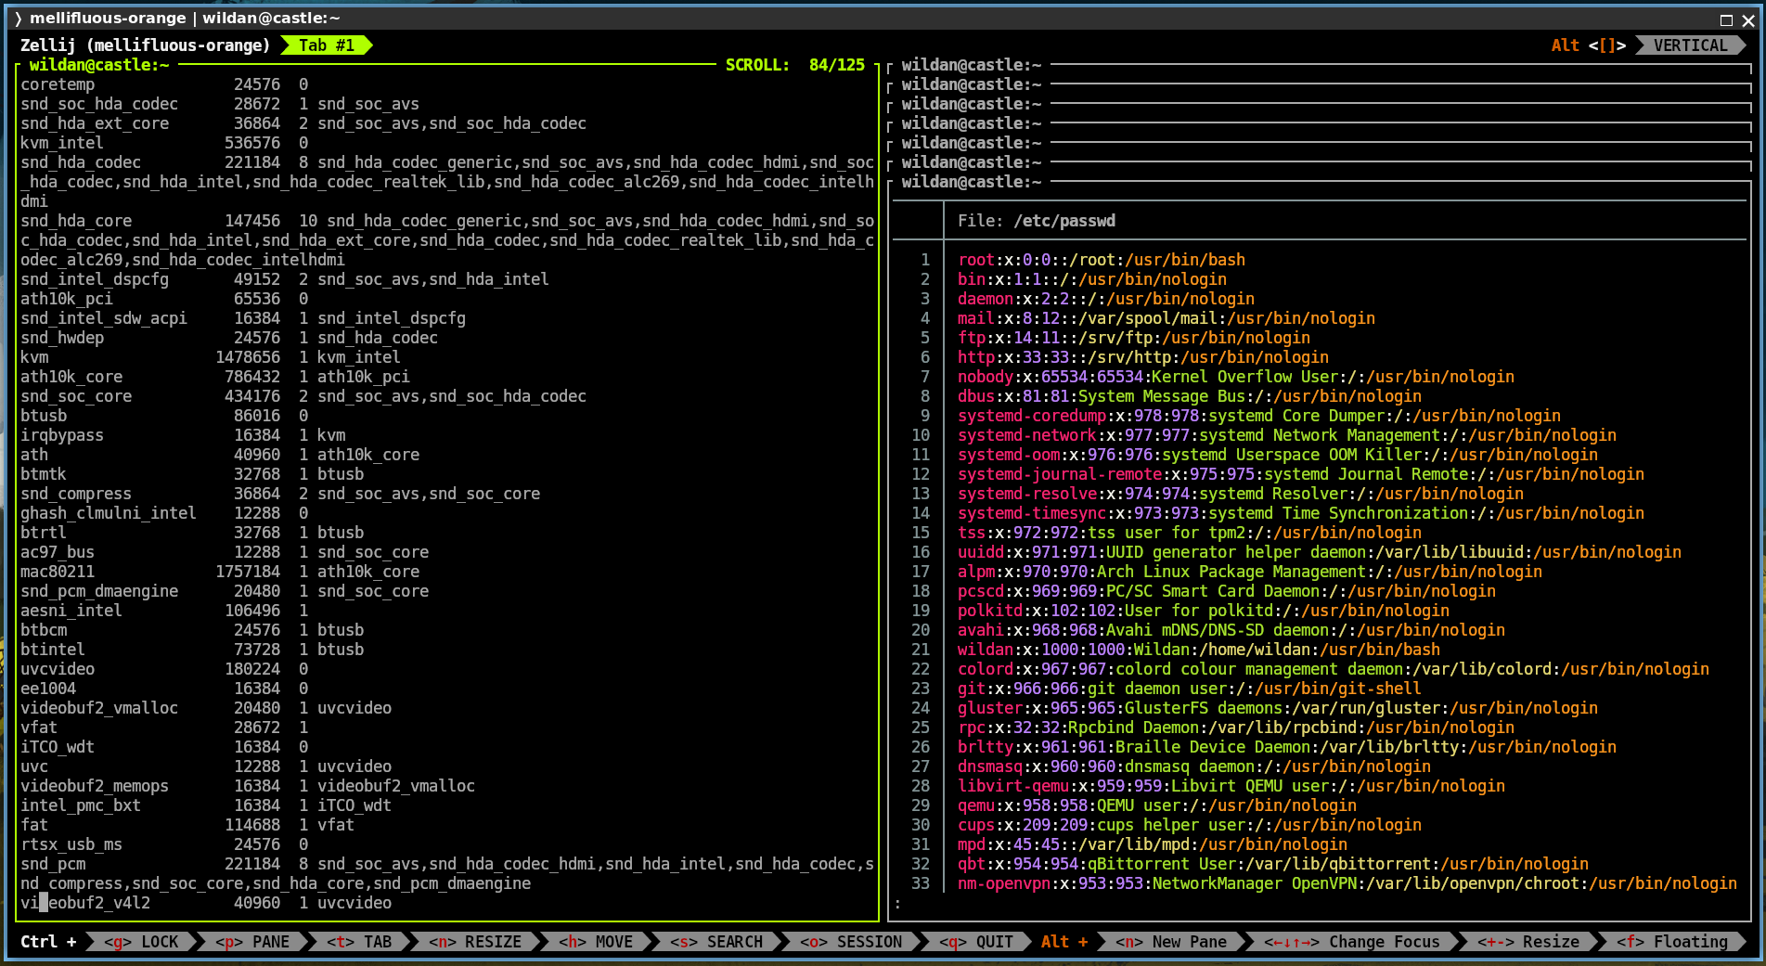Click the polkitd entry line 19
1766x966 pixels.
pos(1204,611)
